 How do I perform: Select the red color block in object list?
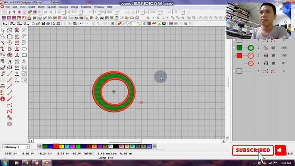click(239, 56)
